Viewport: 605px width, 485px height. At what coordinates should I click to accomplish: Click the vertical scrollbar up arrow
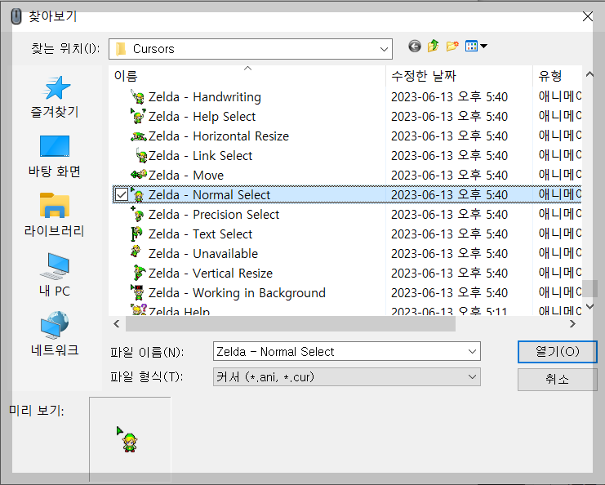pyautogui.click(x=589, y=74)
